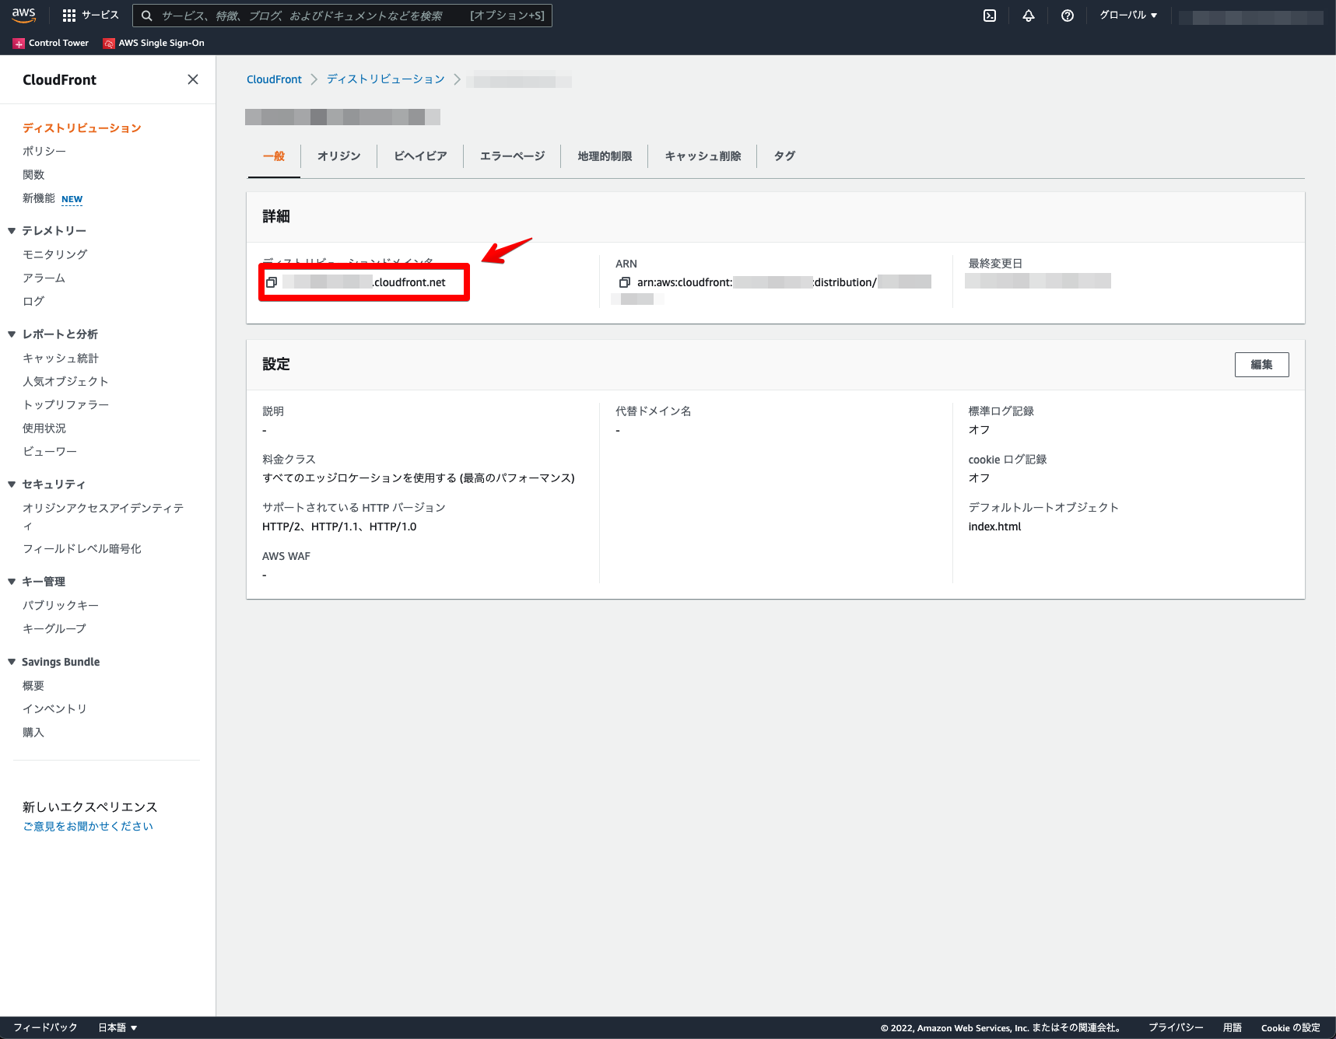Open キャッシュ統計 report
1336x1039 pixels.
pos(61,358)
